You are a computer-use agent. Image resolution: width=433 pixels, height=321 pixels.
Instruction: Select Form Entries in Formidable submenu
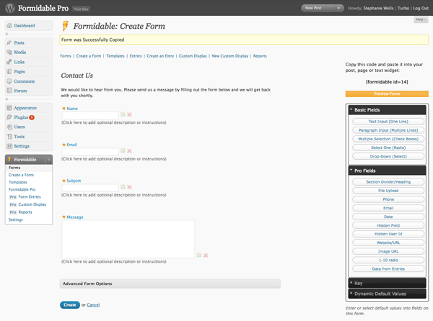(30, 196)
